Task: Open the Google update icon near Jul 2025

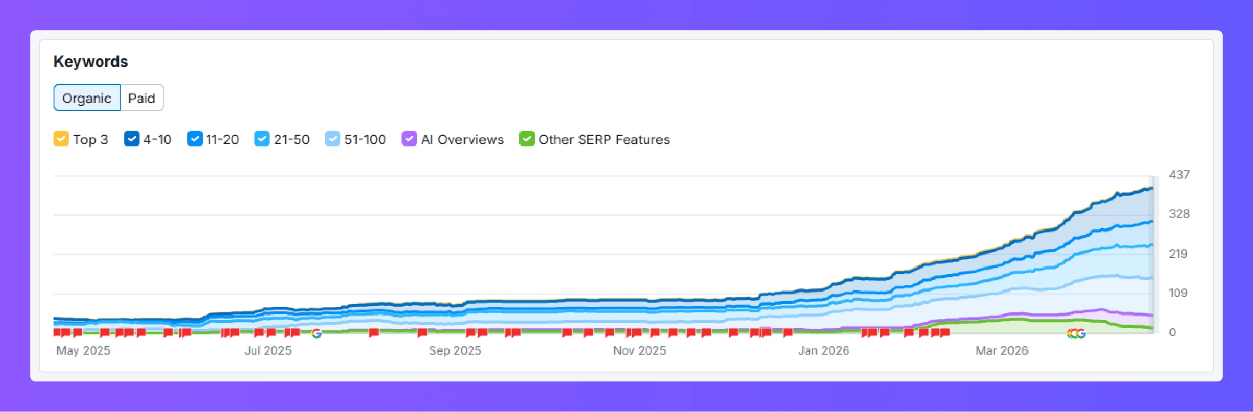Action: (x=316, y=333)
